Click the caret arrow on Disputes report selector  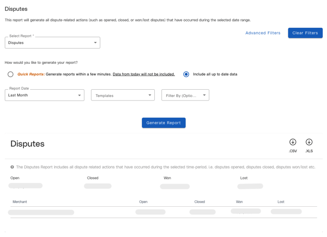click(95, 43)
